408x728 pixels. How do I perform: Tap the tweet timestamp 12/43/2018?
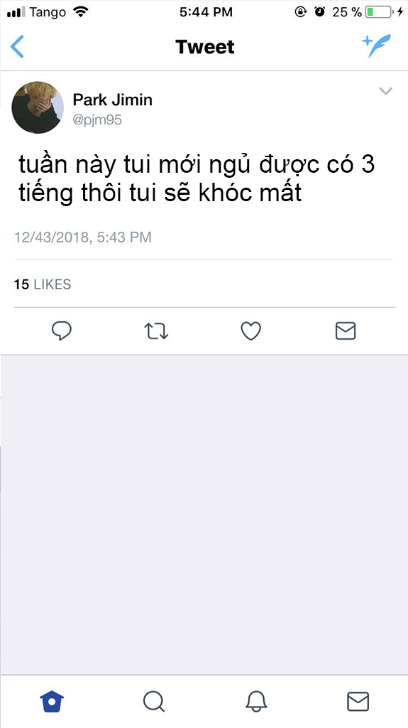click(83, 237)
